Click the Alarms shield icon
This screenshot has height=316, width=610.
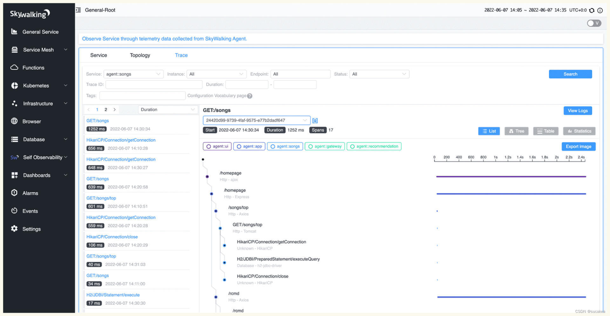coord(14,193)
